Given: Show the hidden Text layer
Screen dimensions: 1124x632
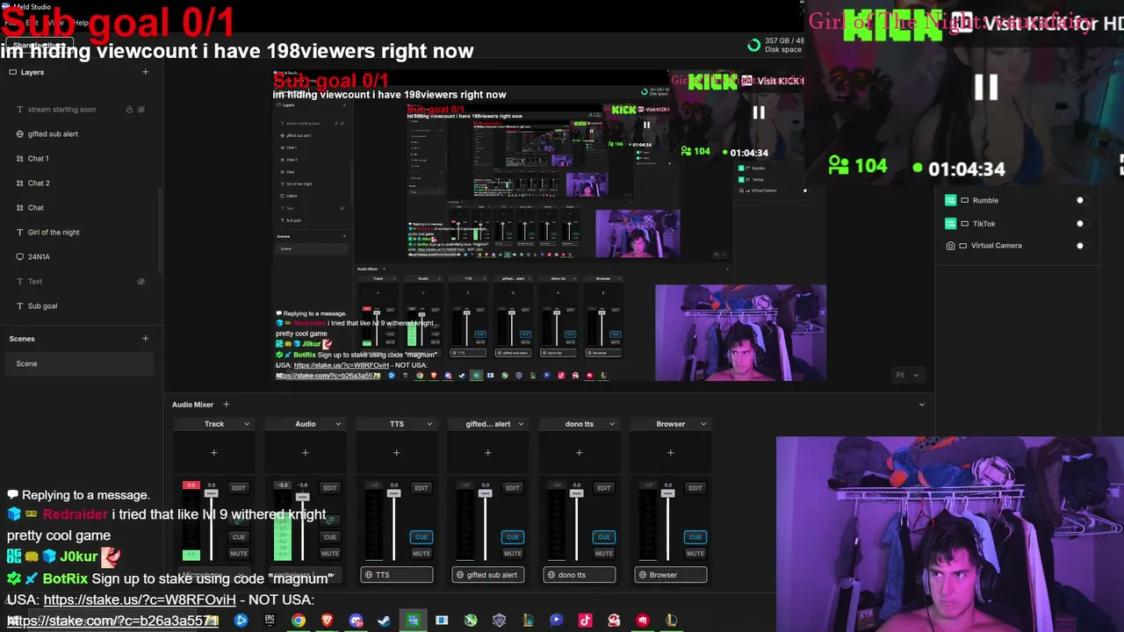Looking at the screenshot, I should coord(141,282).
